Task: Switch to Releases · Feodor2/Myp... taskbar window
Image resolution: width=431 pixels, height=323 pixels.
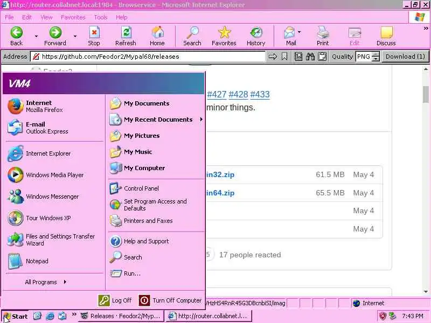Action: (121, 316)
